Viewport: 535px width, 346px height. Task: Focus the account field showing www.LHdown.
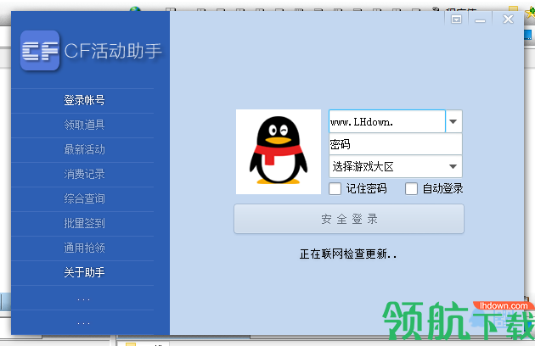click(x=387, y=121)
